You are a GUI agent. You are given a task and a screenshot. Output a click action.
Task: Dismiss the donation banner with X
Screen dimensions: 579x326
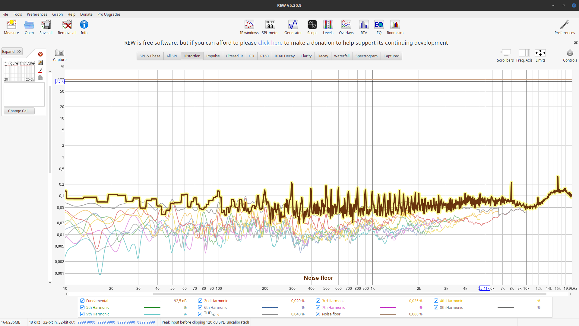575,43
